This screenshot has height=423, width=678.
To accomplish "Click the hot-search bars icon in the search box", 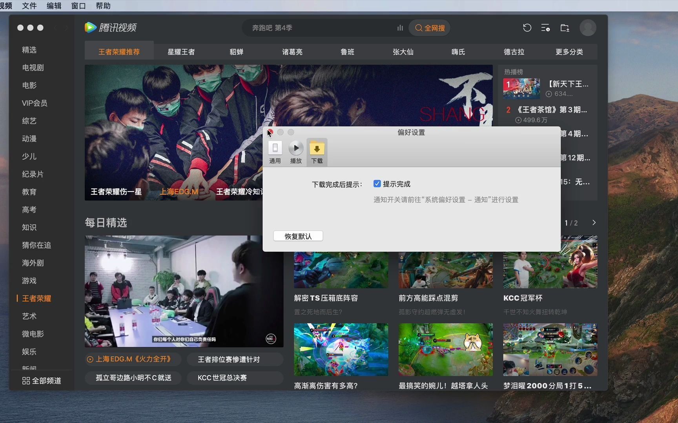I will point(400,28).
